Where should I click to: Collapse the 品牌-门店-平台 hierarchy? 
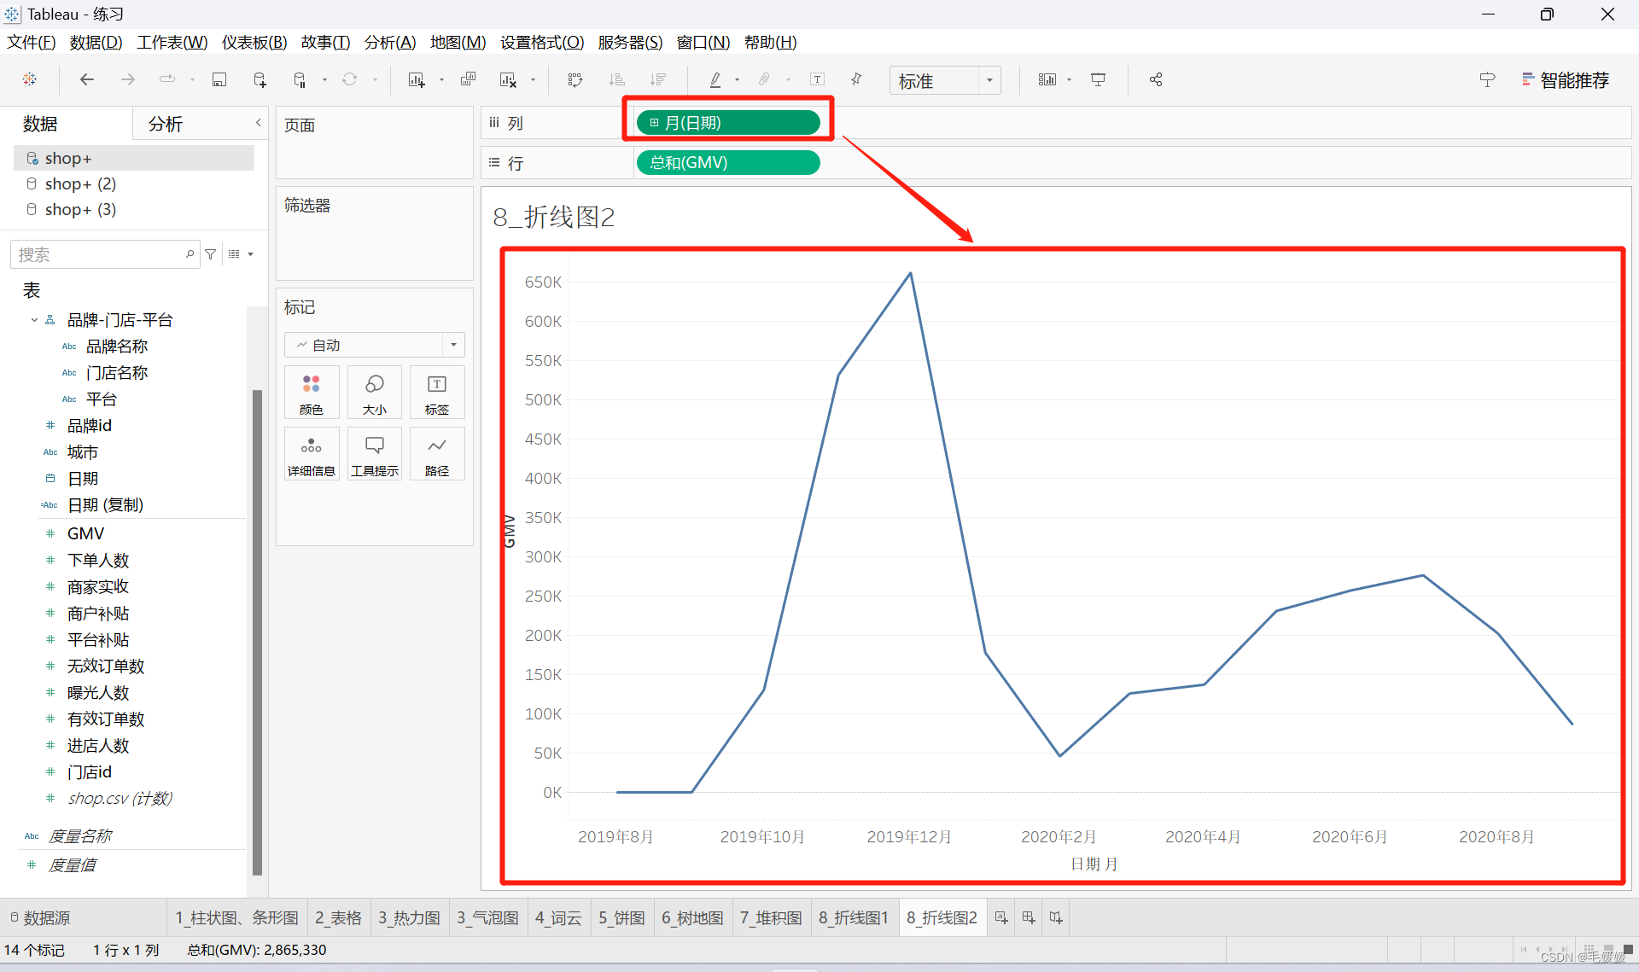[34, 320]
